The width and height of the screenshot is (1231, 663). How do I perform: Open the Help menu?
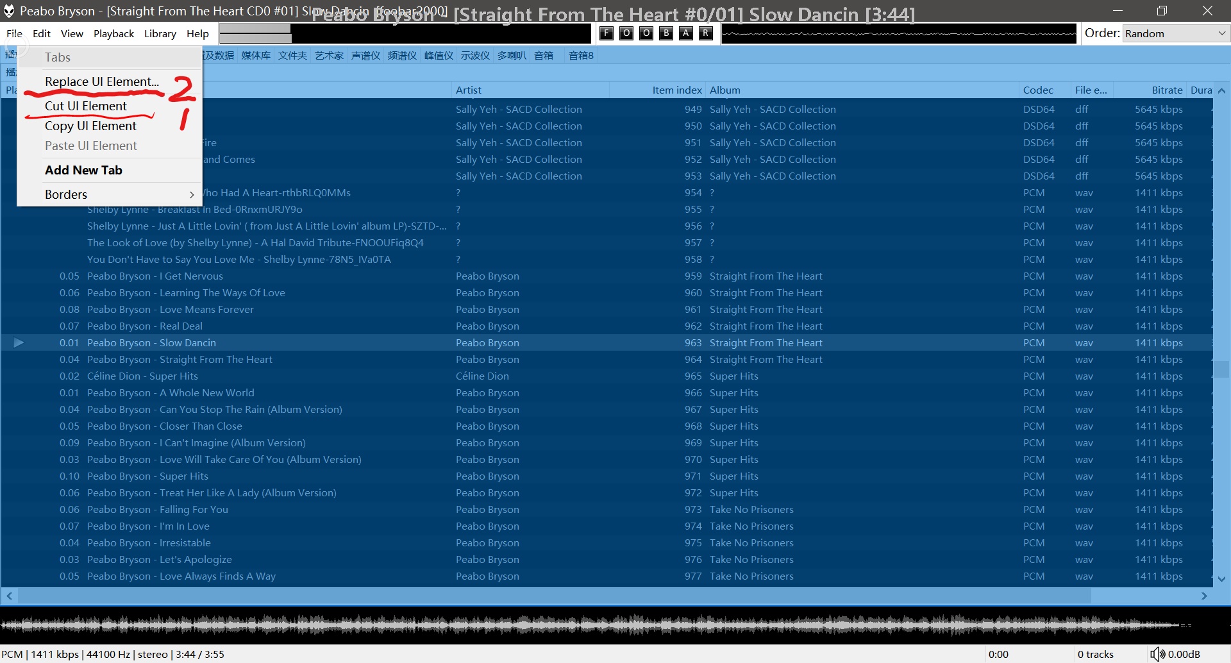pyautogui.click(x=197, y=33)
